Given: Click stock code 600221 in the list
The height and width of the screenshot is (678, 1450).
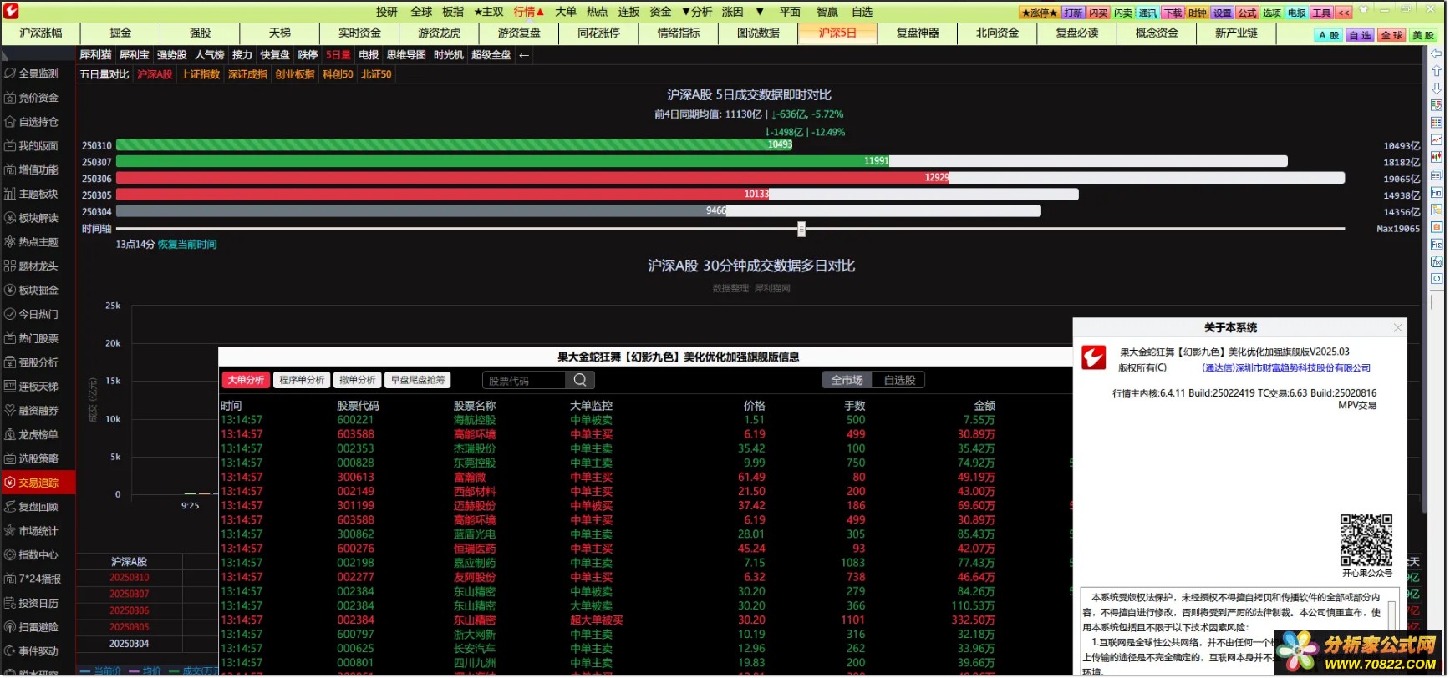Looking at the screenshot, I should (355, 420).
